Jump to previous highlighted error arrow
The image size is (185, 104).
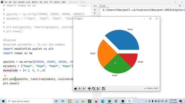(x=88, y=6)
